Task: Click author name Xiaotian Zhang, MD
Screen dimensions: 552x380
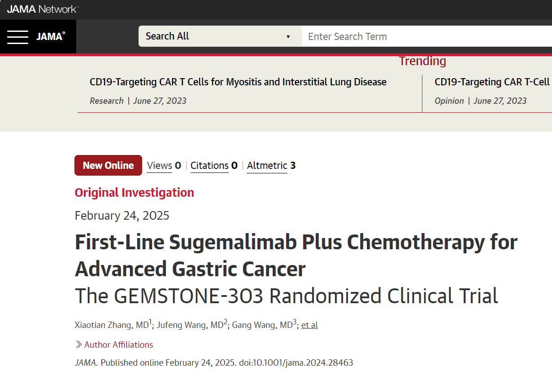Action: click(x=112, y=325)
